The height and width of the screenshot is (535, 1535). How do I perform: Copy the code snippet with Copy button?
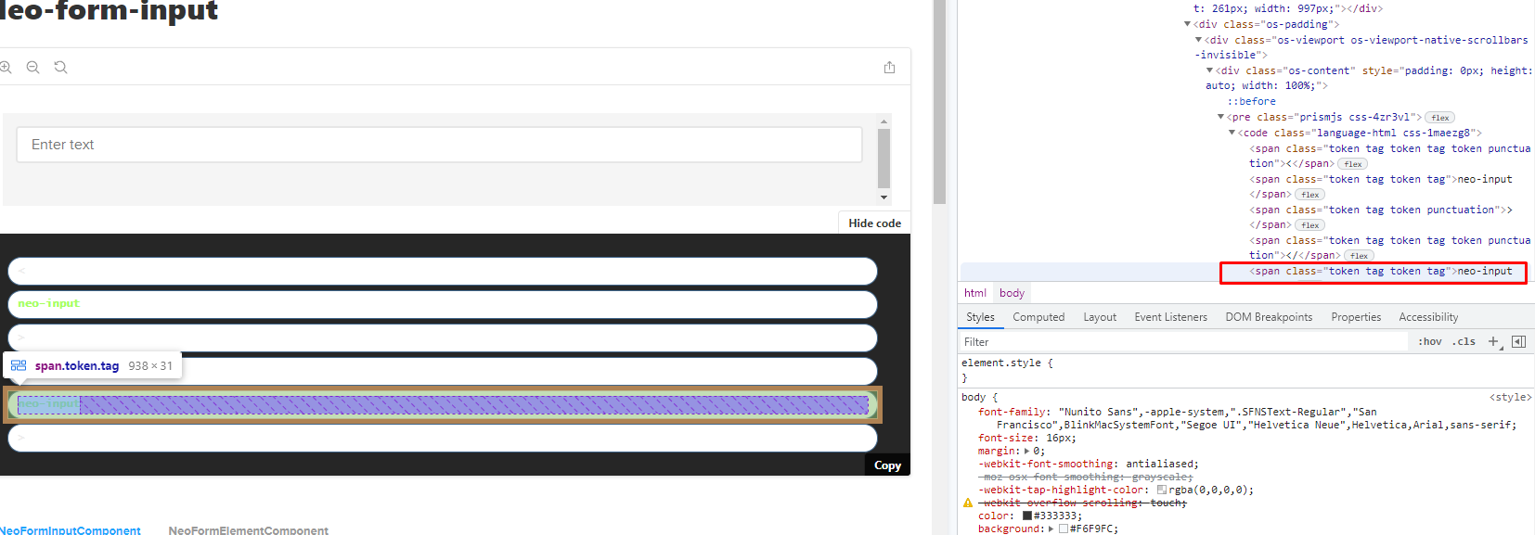pyautogui.click(x=887, y=465)
